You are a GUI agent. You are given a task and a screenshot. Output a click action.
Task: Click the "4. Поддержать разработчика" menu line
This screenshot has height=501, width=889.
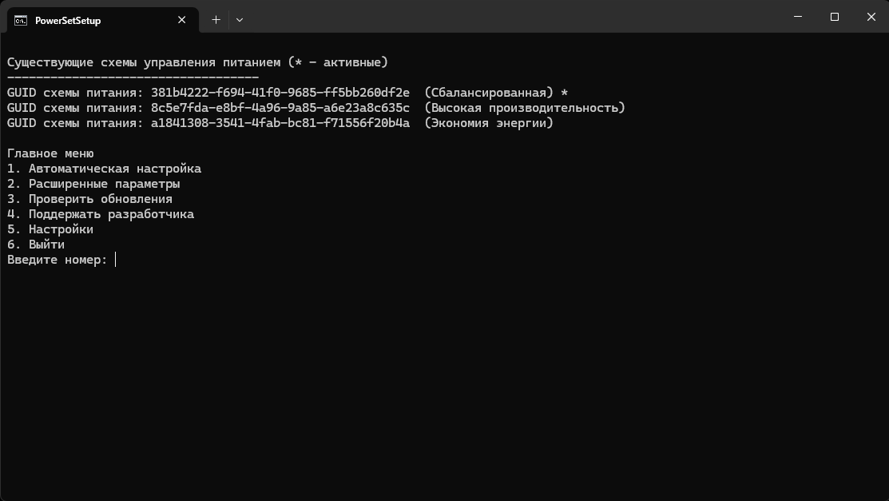point(101,214)
